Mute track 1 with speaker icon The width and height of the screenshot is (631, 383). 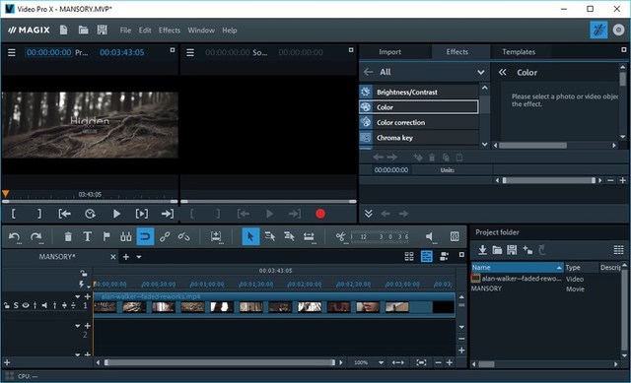point(44,305)
